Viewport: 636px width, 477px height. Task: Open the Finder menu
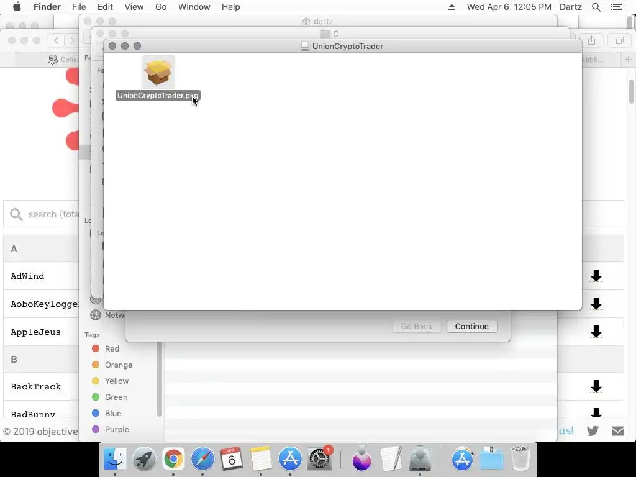(47, 7)
